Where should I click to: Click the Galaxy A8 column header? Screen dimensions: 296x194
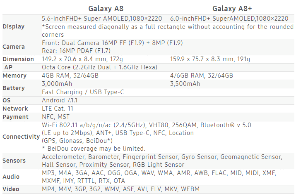coord(105,9)
